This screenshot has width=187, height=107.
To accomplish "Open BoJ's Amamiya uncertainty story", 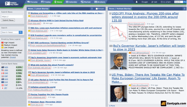I will [x=66, y=57].
